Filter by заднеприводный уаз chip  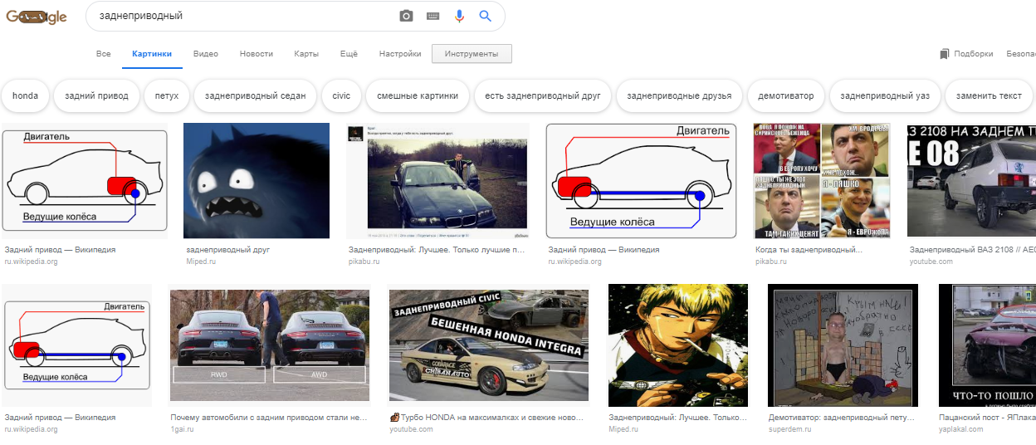click(x=885, y=95)
